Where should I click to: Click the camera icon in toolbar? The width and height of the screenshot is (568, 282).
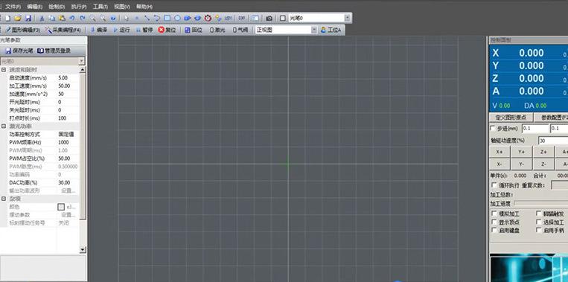coord(269,18)
